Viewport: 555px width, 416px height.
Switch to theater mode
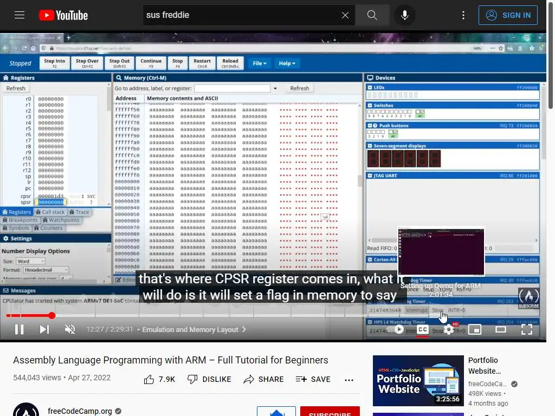click(500, 330)
